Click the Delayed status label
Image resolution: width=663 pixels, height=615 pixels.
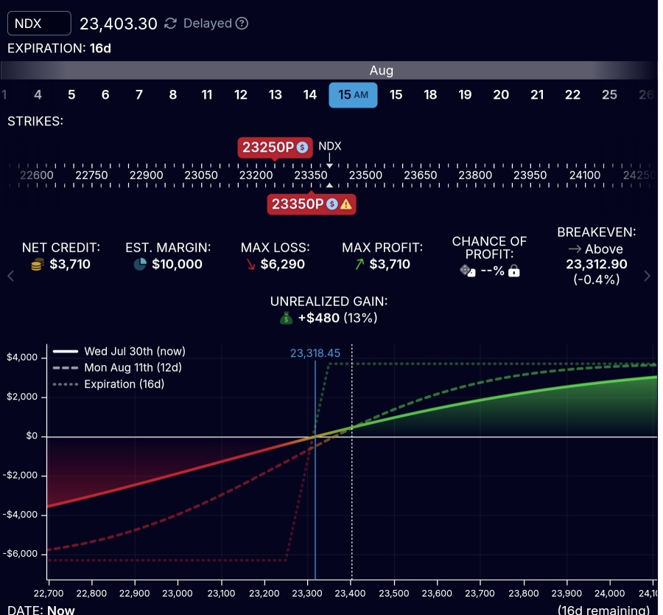click(208, 24)
